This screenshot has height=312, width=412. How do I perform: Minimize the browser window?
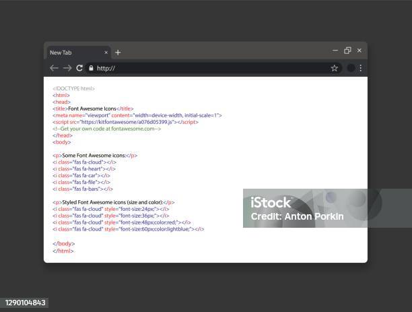pyautogui.click(x=335, y=51)
